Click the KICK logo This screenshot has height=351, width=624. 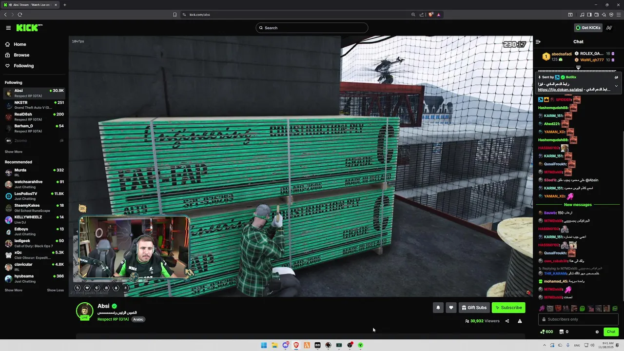28,28
